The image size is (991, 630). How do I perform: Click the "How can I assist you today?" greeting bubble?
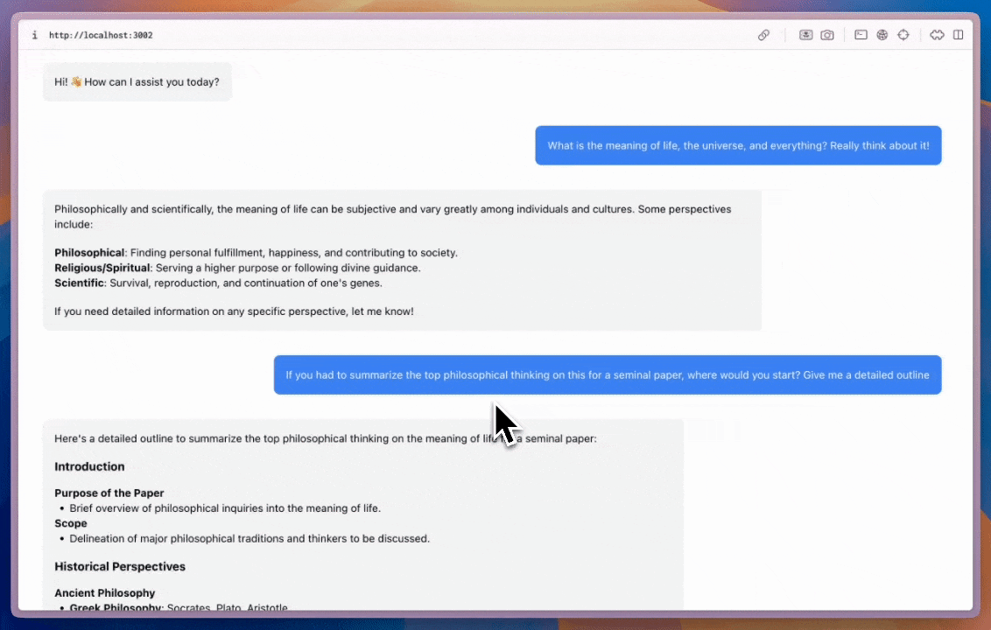click(x=137, y=82)
